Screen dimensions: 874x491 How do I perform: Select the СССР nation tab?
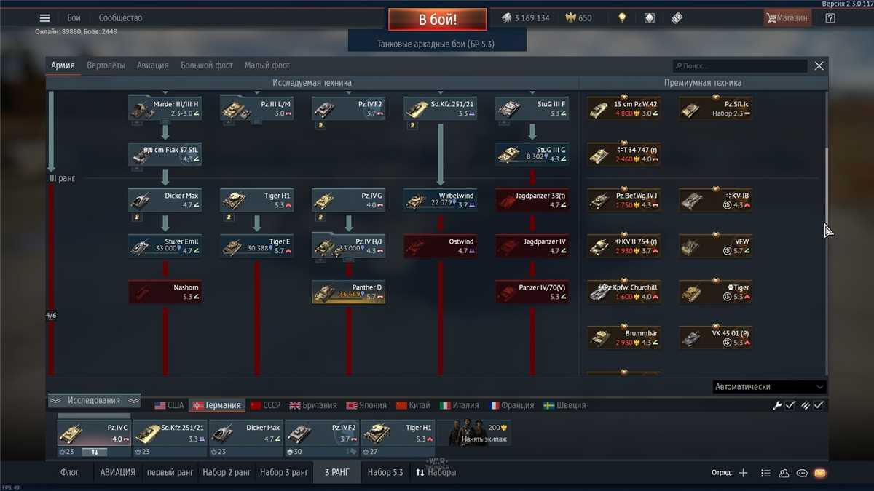(x=265, y=405)
